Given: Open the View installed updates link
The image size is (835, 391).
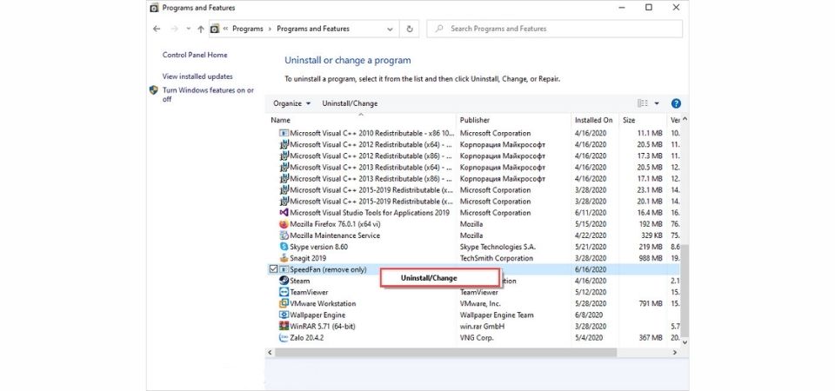Looking at the screenshot, I should pyautogui.click(x=197, y=76).
